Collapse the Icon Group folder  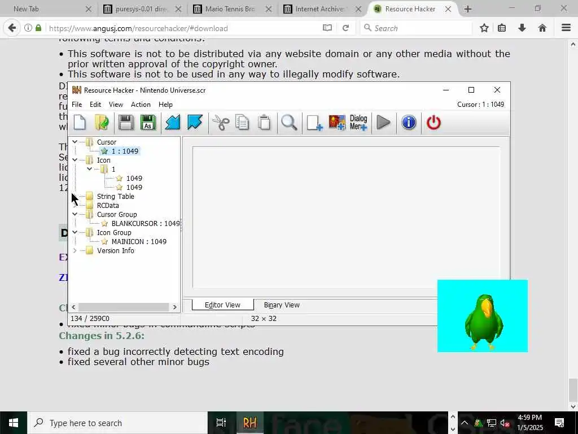tap(75, 232)
